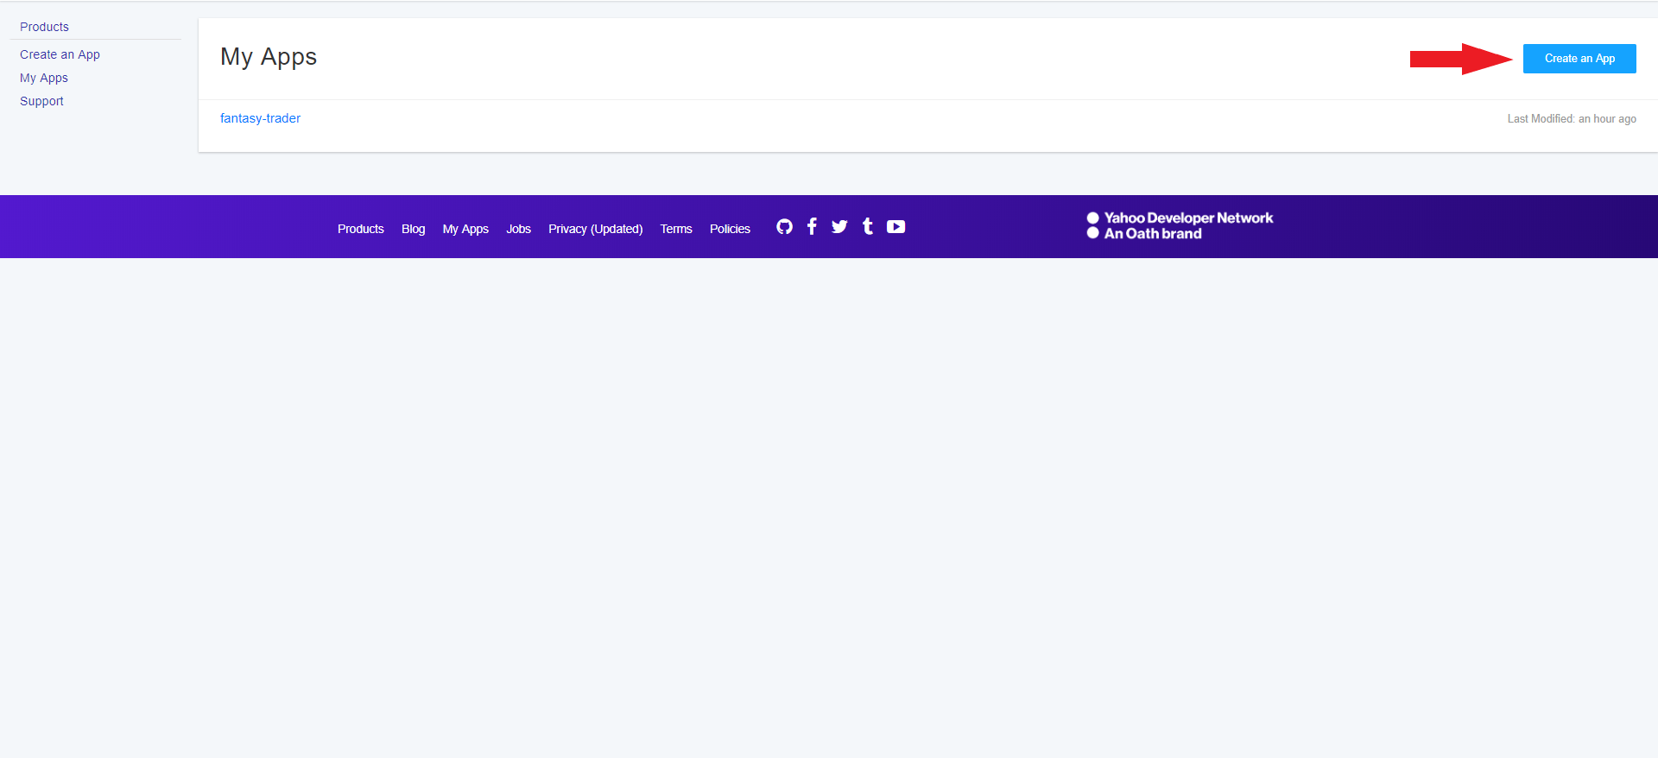The image size is (1658, 758).
Task: Click Products link in the footer
Action: (361, 229)
